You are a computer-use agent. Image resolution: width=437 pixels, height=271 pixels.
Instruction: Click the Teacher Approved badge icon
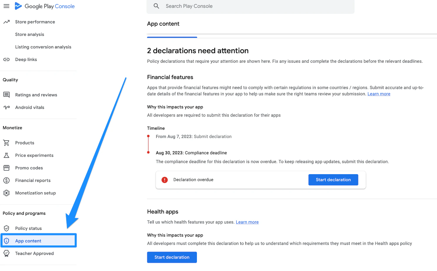6,253
